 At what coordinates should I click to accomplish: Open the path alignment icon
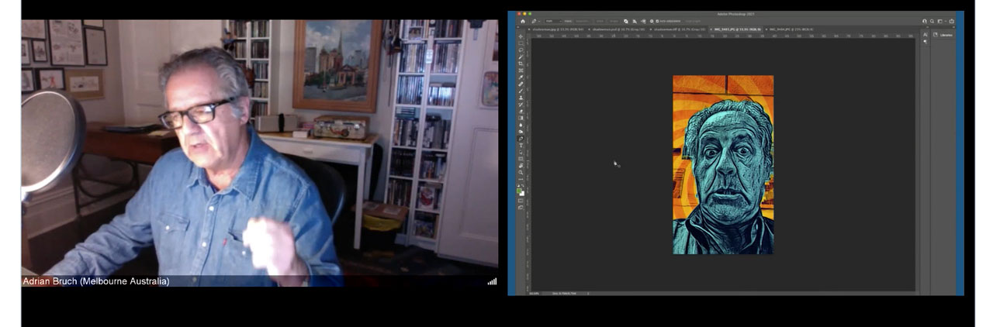coord(634,21)
